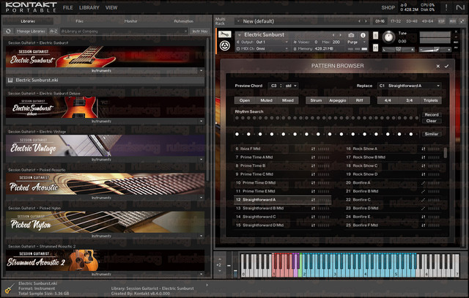Toggle the KSP multi script button

[441, 21]
